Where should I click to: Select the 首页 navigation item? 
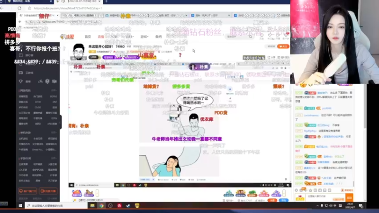point(88,37)
